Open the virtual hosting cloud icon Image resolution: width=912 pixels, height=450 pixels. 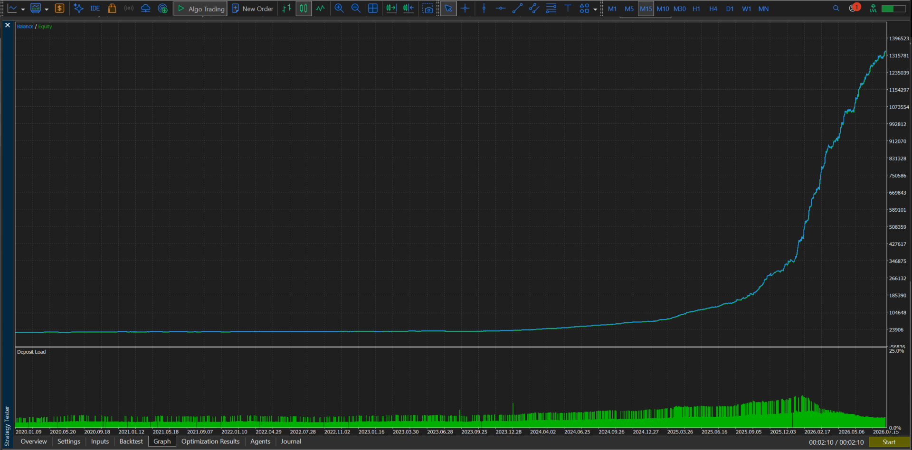pos(146,9)
